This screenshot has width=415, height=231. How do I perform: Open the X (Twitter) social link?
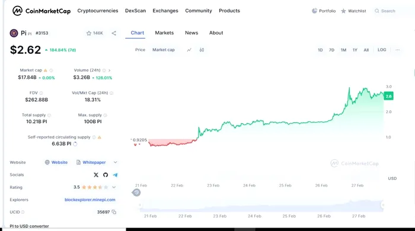(96, 175)
